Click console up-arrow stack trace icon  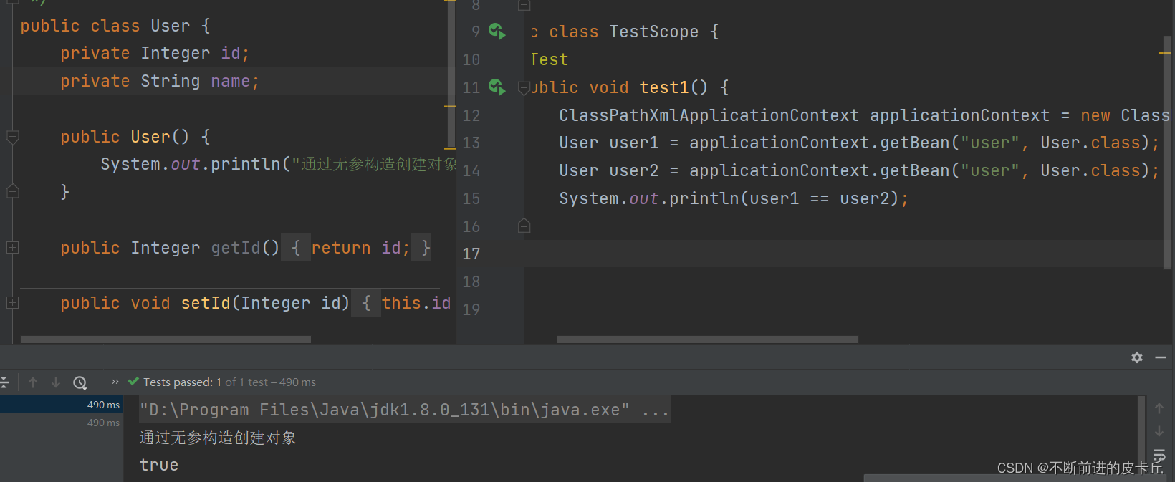(1159, 408)
